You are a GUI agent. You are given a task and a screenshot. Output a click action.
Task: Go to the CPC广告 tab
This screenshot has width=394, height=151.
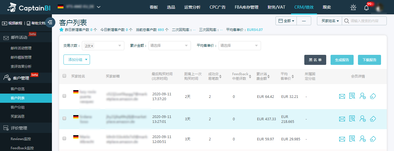tap(218, 7)
